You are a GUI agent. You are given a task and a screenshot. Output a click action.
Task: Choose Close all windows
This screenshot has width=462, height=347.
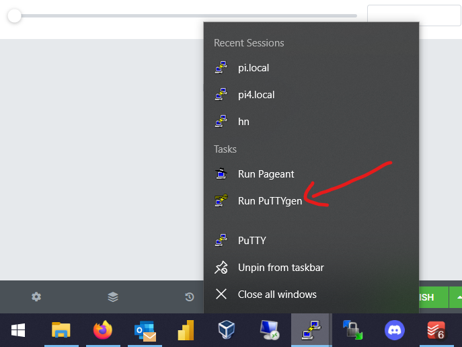311,295
